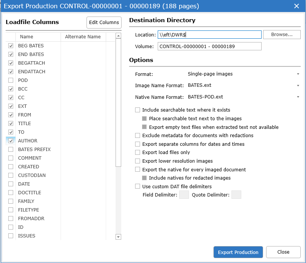Uncheck the TO column
Viewport: 306px width, 263px height.
point(11,132)
